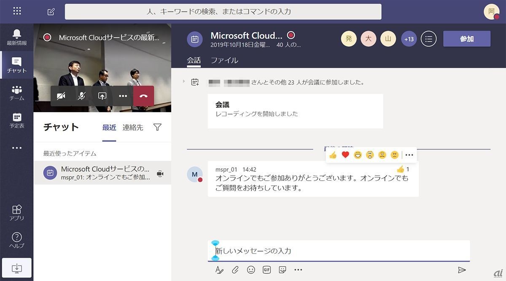Toggle the camera in meeting controls
This screenshot has height=281, width=506.
coord(61,96)
